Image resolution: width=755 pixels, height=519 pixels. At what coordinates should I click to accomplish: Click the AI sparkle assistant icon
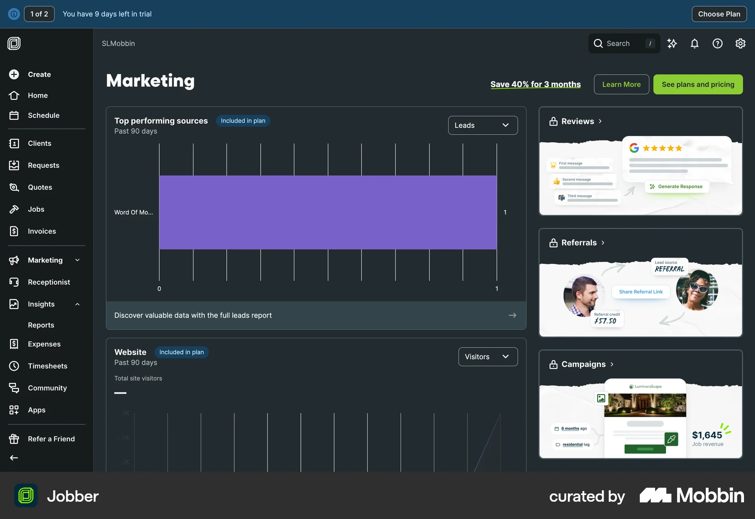[x=672, y=44]
